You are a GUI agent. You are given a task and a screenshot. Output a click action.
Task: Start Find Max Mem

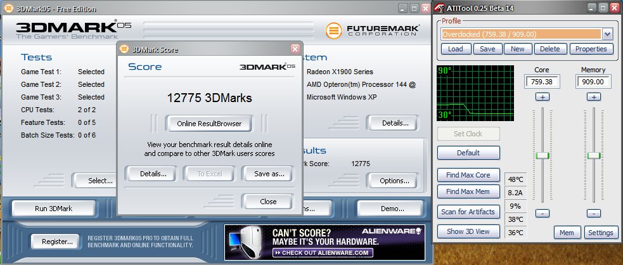click(468, 191)
